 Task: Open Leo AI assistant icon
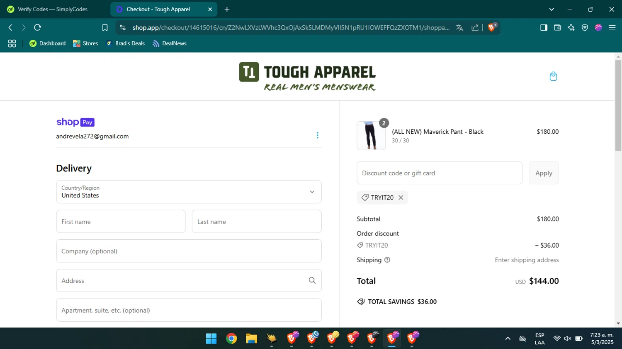pos(571,27)
